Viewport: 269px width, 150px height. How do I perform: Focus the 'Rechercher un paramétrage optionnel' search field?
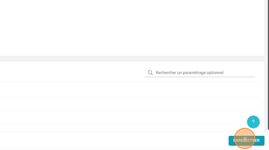[199, 73]
